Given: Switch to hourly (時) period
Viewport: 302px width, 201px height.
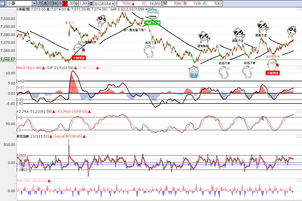Looking at the screenshot, I should 55,3.
